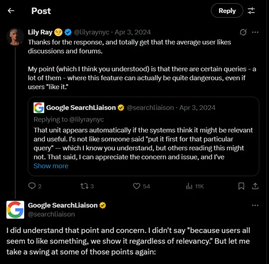Click the Grok icon on Lily's post
269x264 pixels.
243,32
